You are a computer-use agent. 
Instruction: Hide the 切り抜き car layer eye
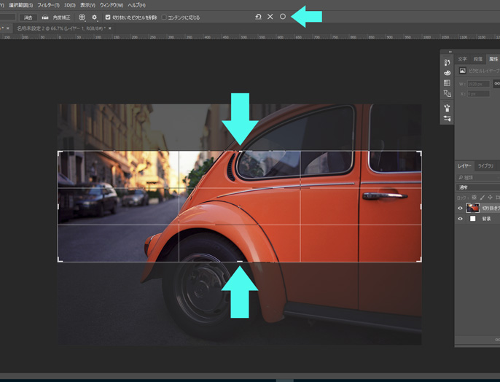click(460, 208)
